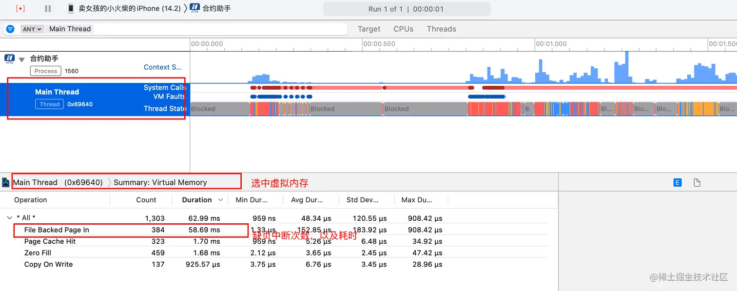Click the process ID 1560 label
The width and height of the screenshot is (737, 291).
coord(72,71)
